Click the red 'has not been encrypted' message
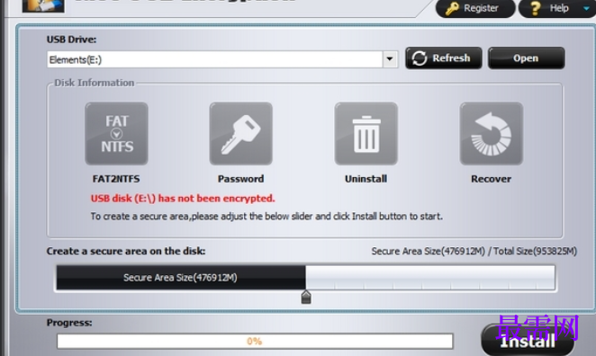Image resolution: width=596 pixels, height=356 pixels. pyautogui.click(x=183, y=199)
